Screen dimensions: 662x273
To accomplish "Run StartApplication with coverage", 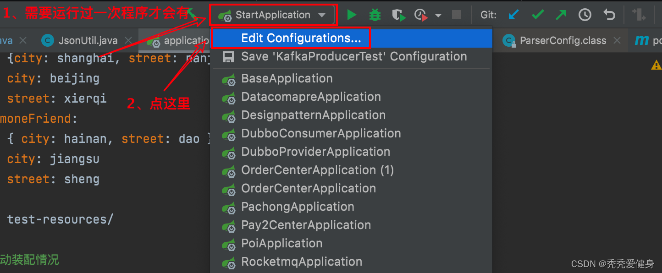I will (x=398, y=15).
